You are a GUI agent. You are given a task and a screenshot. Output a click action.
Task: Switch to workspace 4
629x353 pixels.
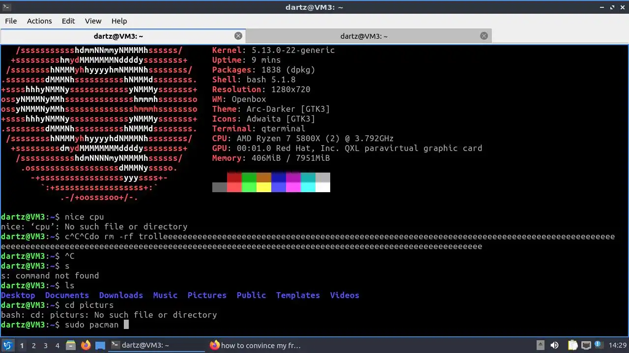coord(57,346)
